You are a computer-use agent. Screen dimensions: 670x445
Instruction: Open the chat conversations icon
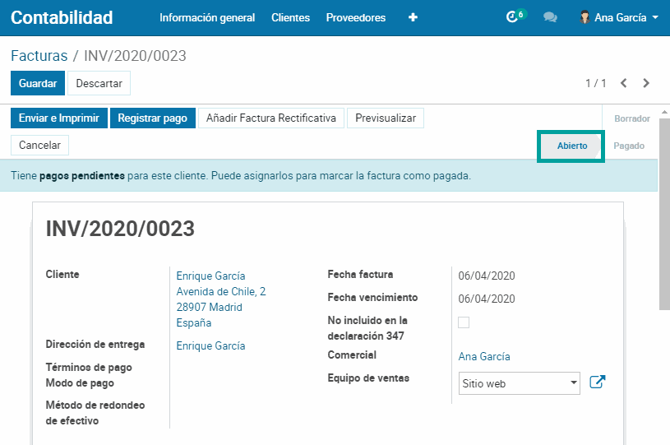click(x=550, y=17)
